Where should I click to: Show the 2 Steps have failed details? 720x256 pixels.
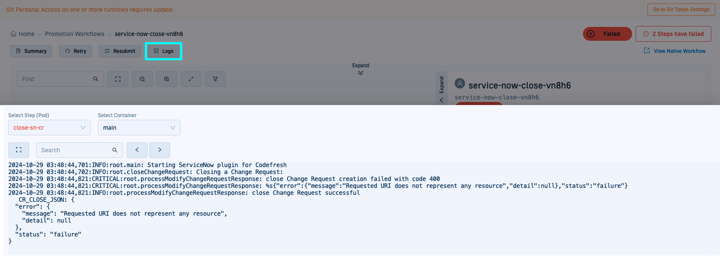pyautogui.click(x=673, y=34)
